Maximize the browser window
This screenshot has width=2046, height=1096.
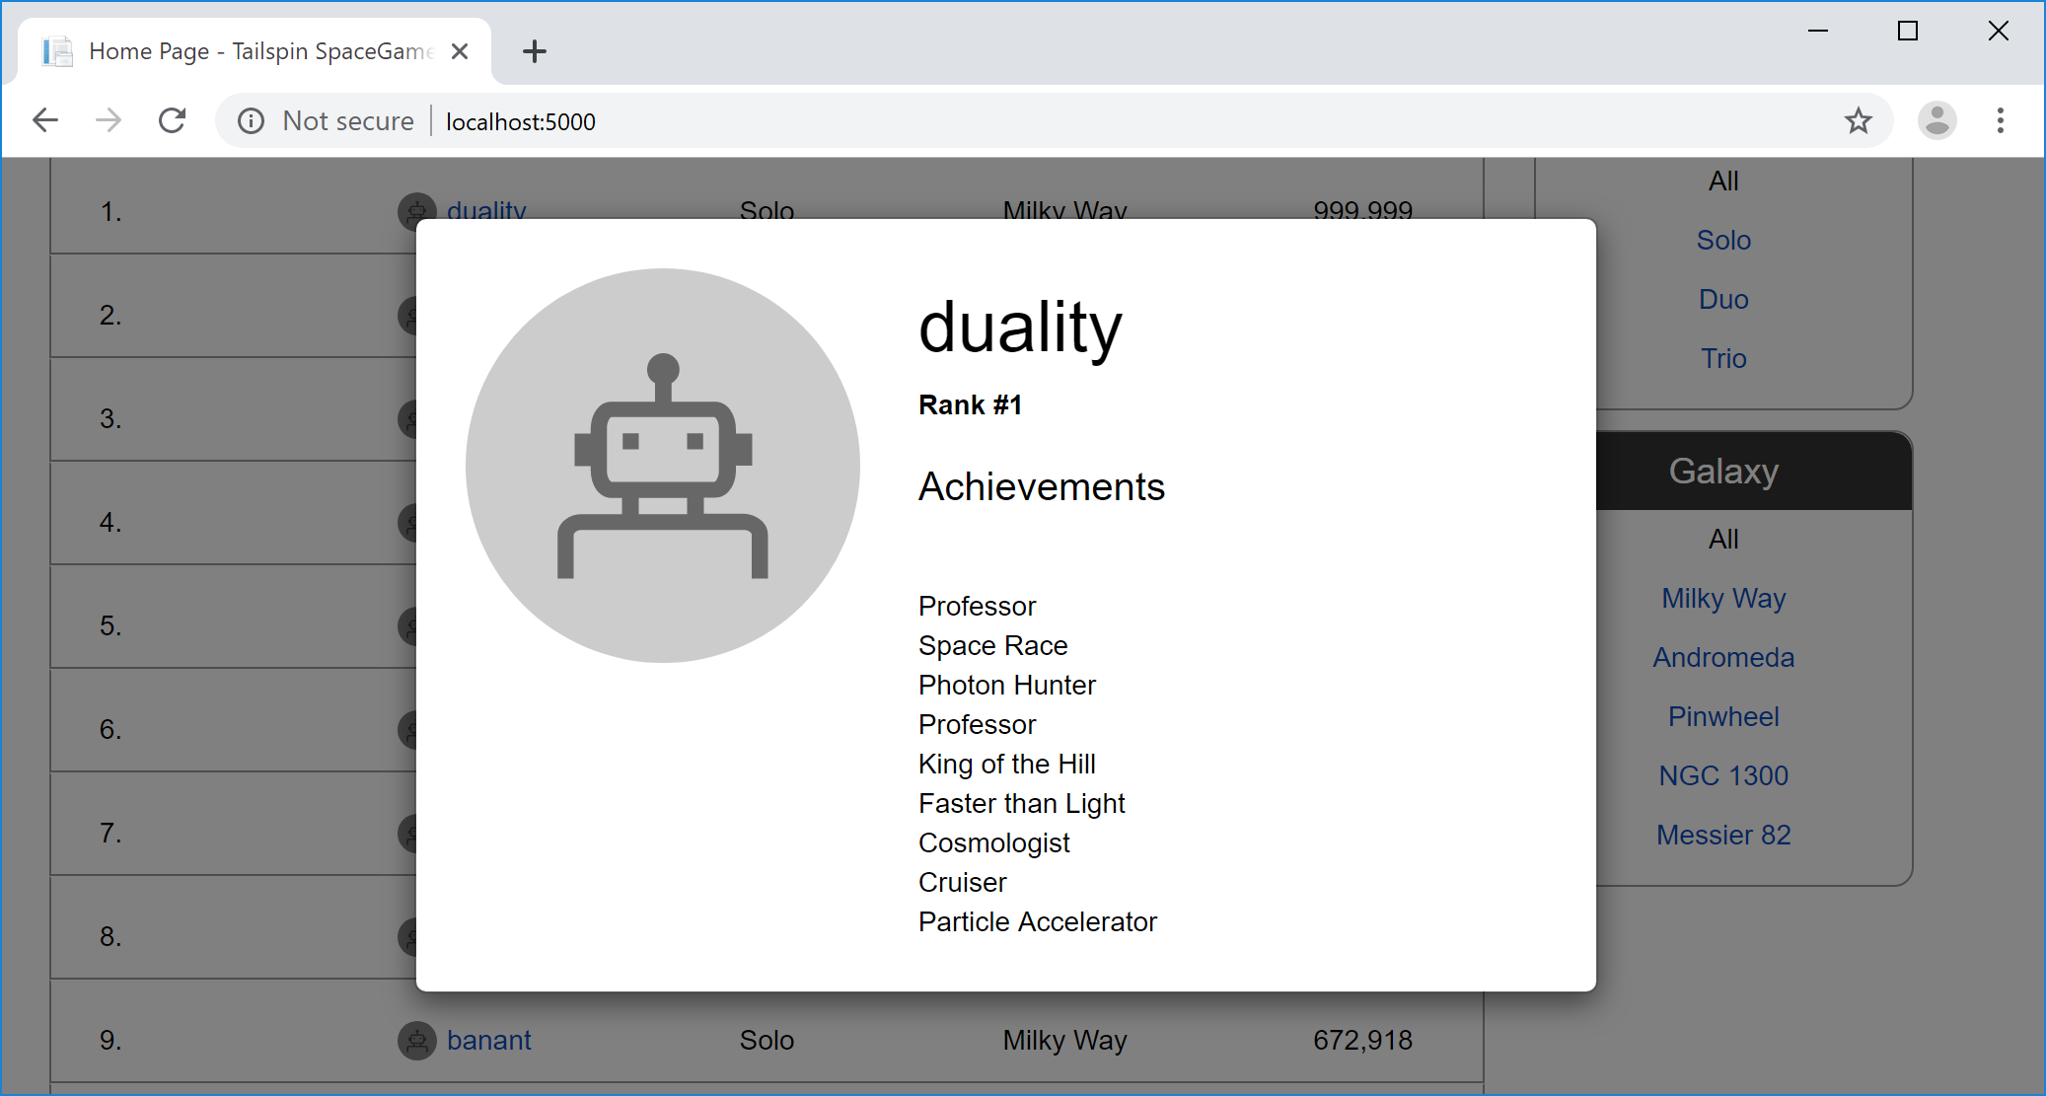click(x=1908, y=31)
